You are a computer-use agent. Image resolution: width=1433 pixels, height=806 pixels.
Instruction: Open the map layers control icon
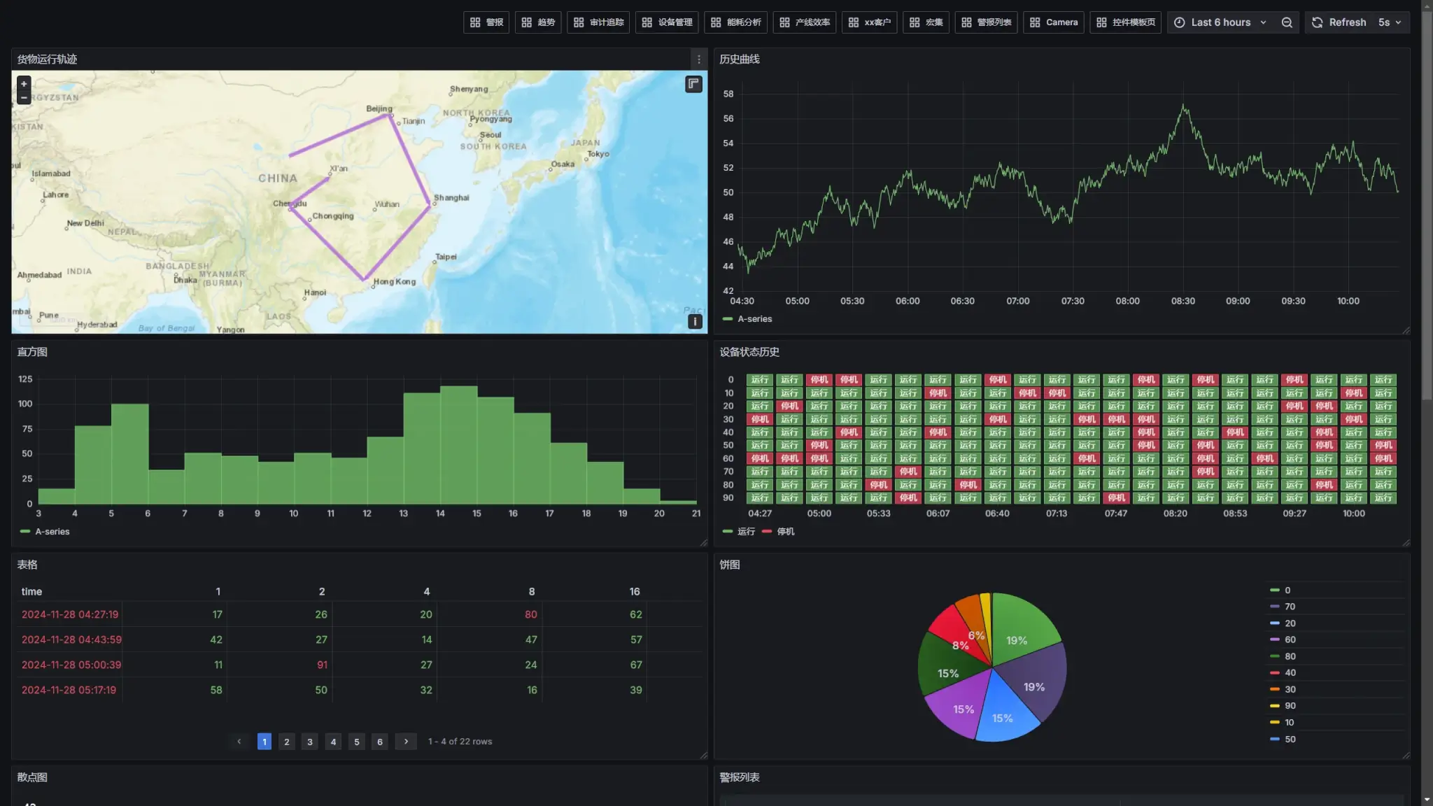[x=693, y=84]
